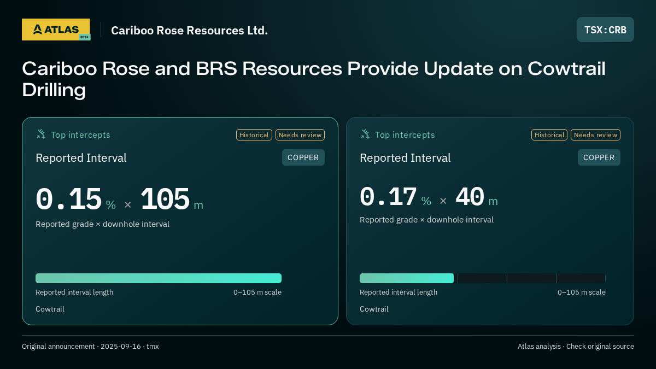Image resolution: width=656 pixels, height=369 pixels.
Task: Click 'Atlas analysis · Check original source' footer
Action: [576, 347]
